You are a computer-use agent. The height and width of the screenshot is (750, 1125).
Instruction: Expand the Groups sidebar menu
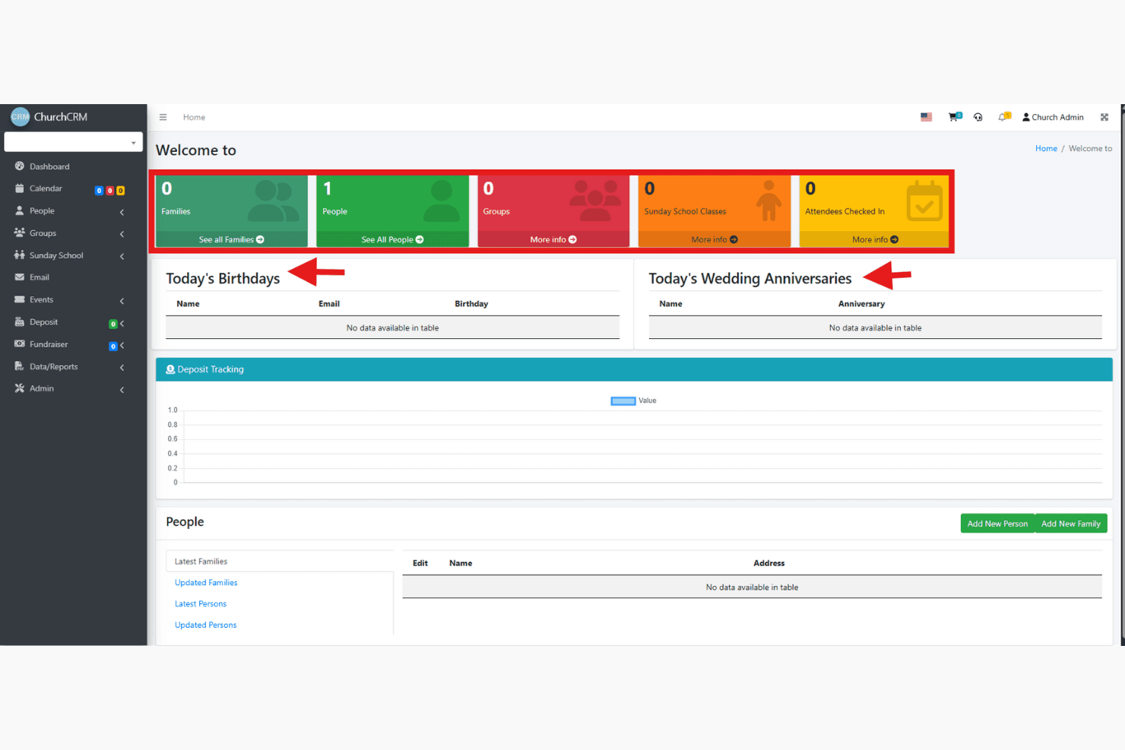[73, 233]
